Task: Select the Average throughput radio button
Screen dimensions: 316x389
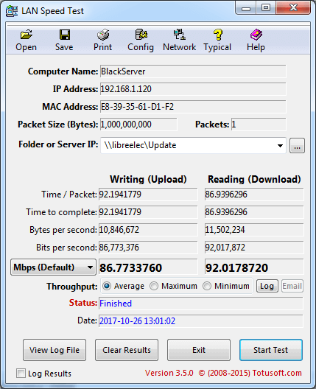Action: [107, 286]
